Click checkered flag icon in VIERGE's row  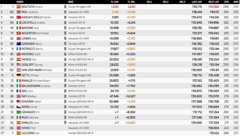click(x=65, y=59)
